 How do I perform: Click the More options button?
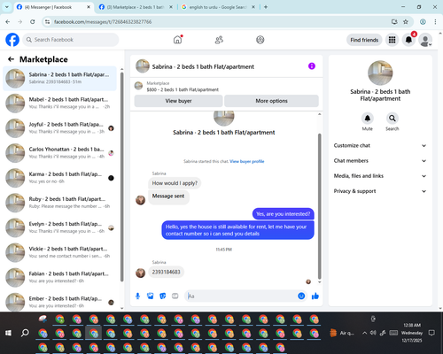[x=271, y=101]
